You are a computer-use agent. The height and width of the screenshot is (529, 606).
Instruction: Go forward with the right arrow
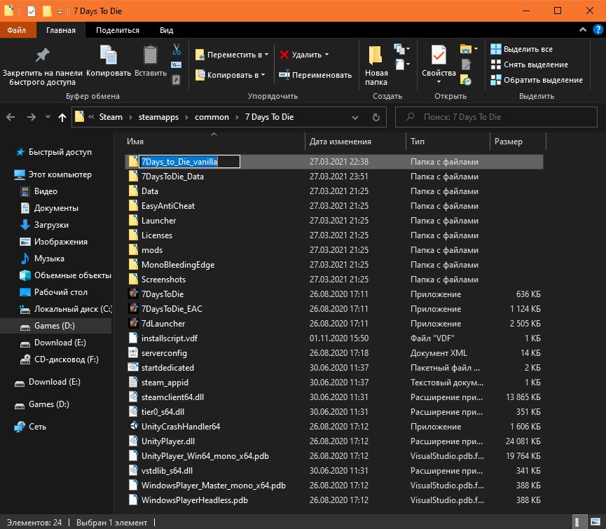point(32,117)
